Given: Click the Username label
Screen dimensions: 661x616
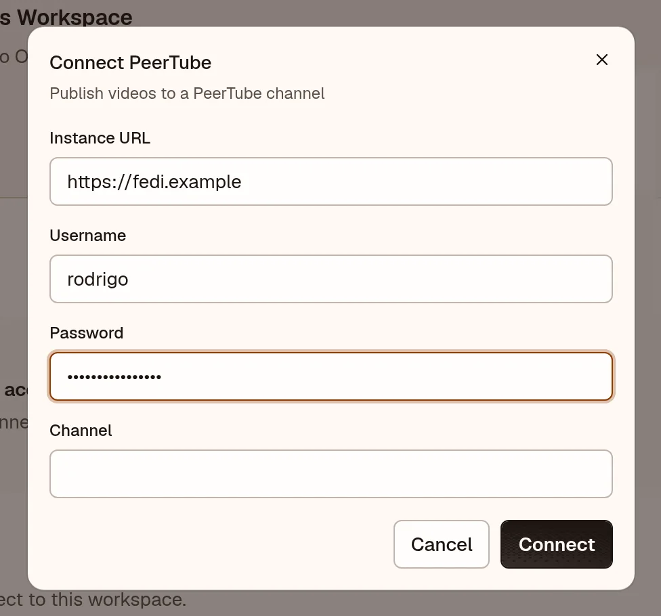Looking at the screenshot, I should point(87,236).
